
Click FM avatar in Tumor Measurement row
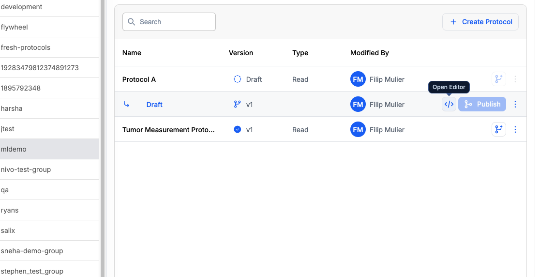[x=358, y=129]
